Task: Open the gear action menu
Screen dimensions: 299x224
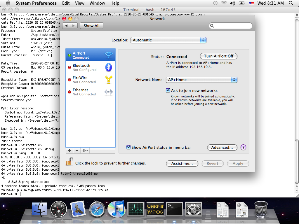Action: tap(85, 150)
